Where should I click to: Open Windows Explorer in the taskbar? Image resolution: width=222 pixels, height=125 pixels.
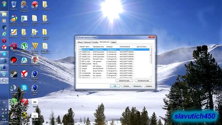tap(4, 14)
